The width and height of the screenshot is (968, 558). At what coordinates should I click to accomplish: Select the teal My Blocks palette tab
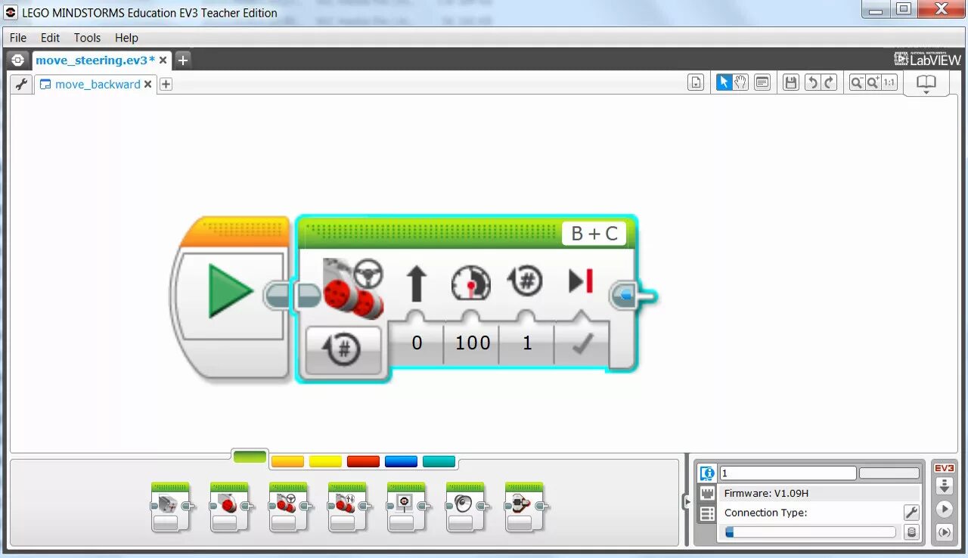click(x=439, y=461)
